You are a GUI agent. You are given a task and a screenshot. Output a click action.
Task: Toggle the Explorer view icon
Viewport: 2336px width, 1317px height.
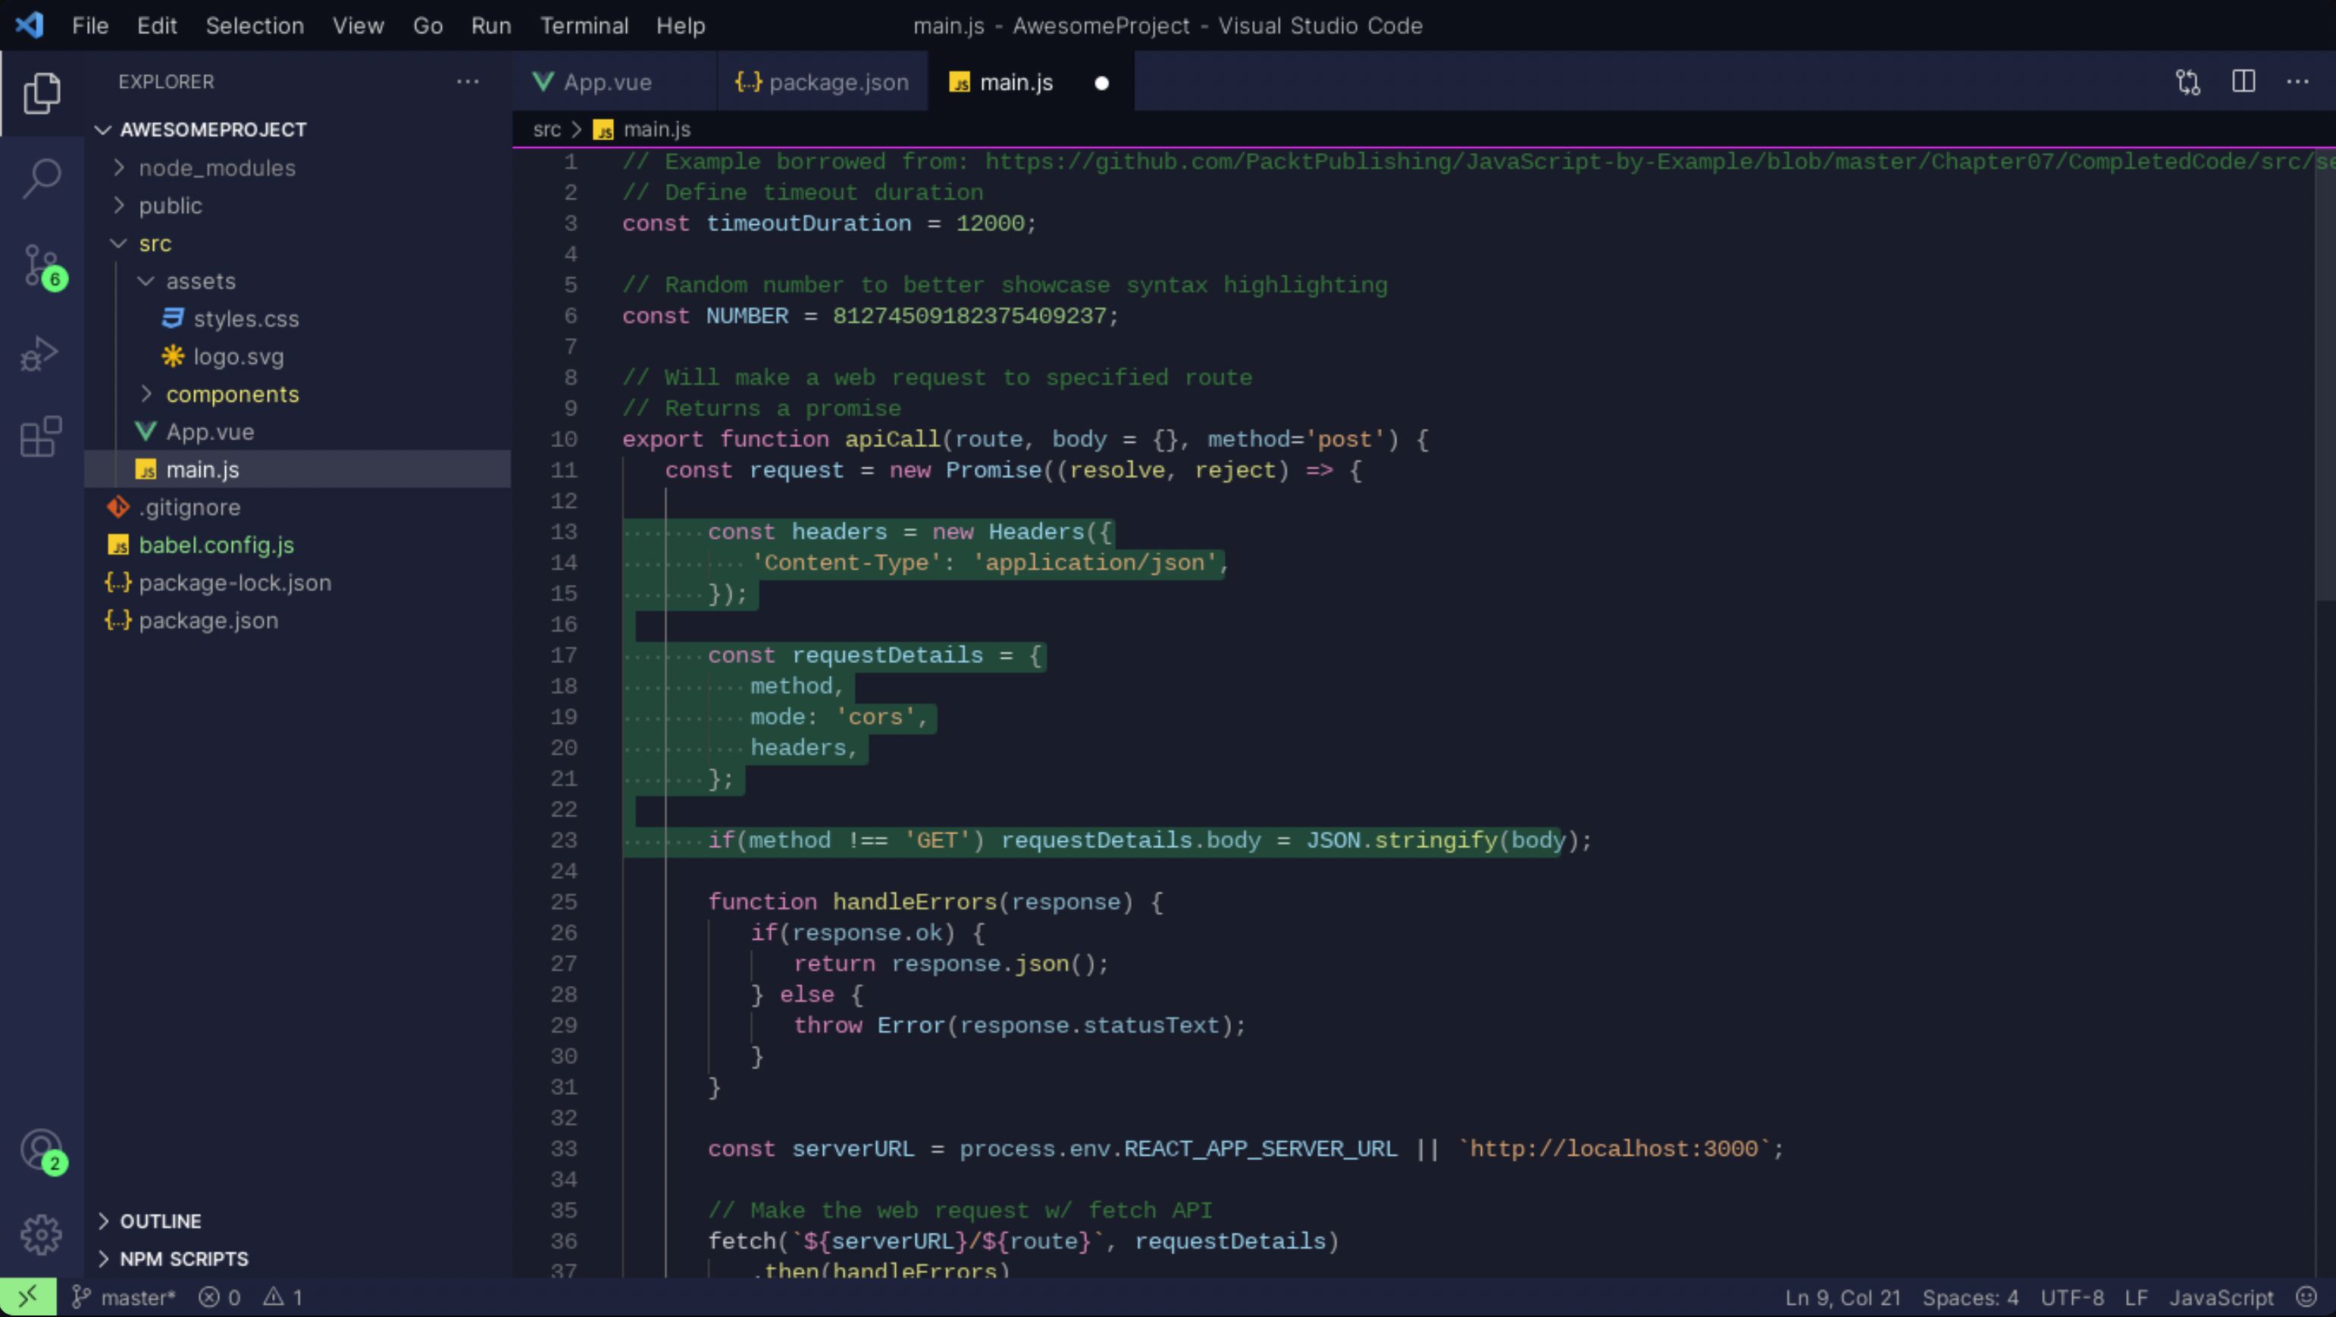pyautogui.click(x=41, y=92)
